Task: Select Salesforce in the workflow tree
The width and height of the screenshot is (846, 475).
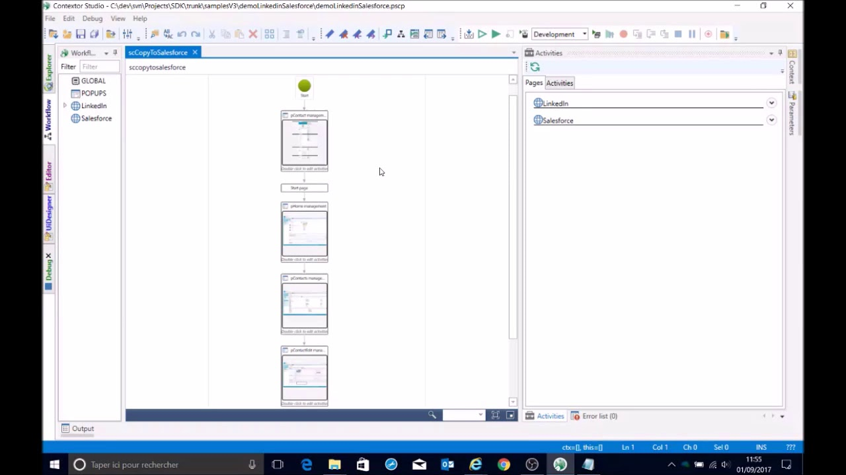Action: 96,119
